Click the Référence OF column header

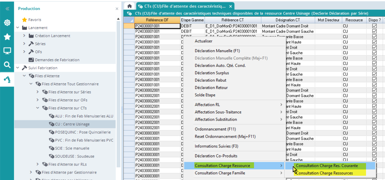coord(157,20)
